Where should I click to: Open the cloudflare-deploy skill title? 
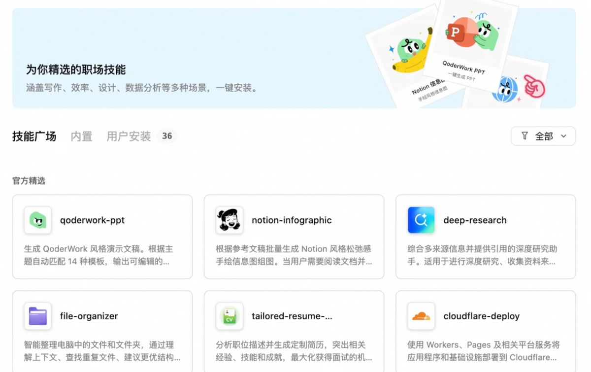(x=482, y=316)
